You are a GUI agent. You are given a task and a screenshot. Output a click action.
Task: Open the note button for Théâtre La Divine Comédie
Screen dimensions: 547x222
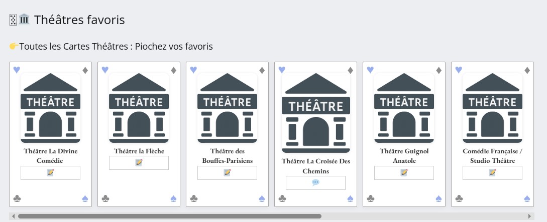click(50, 173)
